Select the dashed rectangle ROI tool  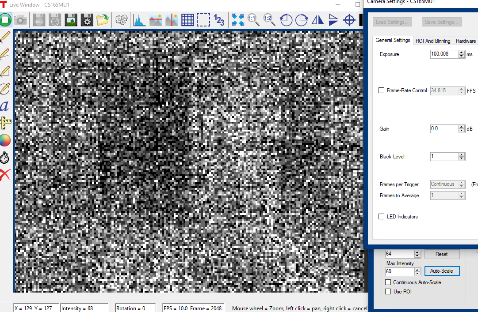203,20
